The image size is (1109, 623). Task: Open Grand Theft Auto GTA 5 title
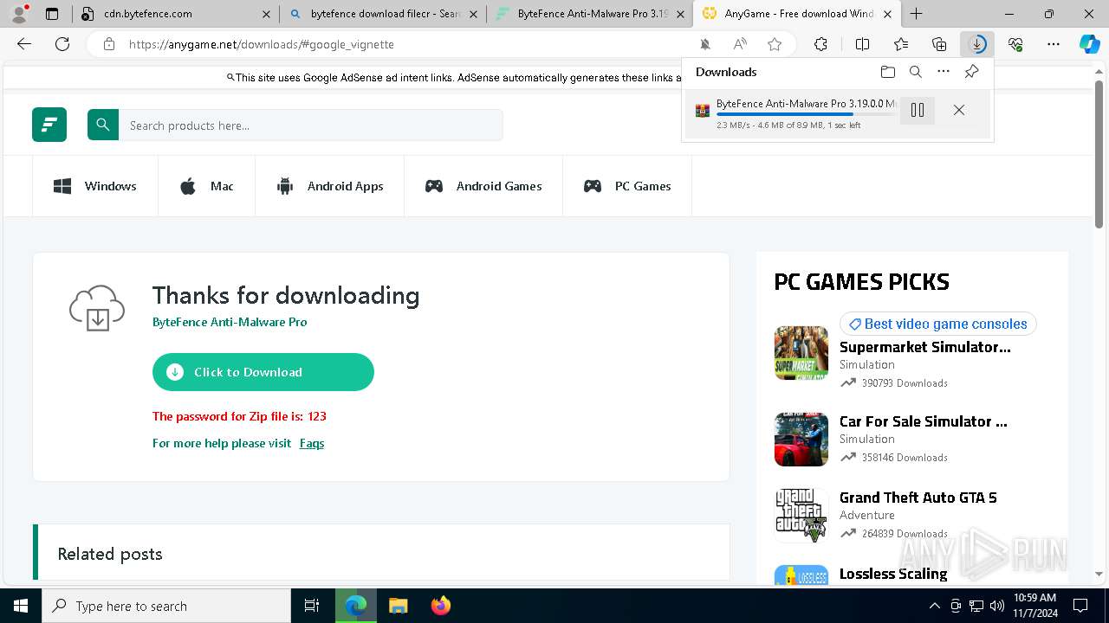point(918,498)
